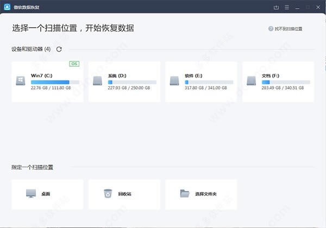Viewport: 326px width, 228px height.
Task: Click the disk icon for drive F:
Action: pos(251,81)
